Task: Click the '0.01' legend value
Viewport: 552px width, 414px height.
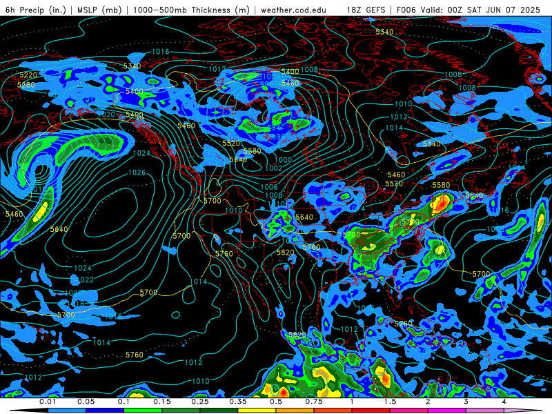Action: click(48, 402)
